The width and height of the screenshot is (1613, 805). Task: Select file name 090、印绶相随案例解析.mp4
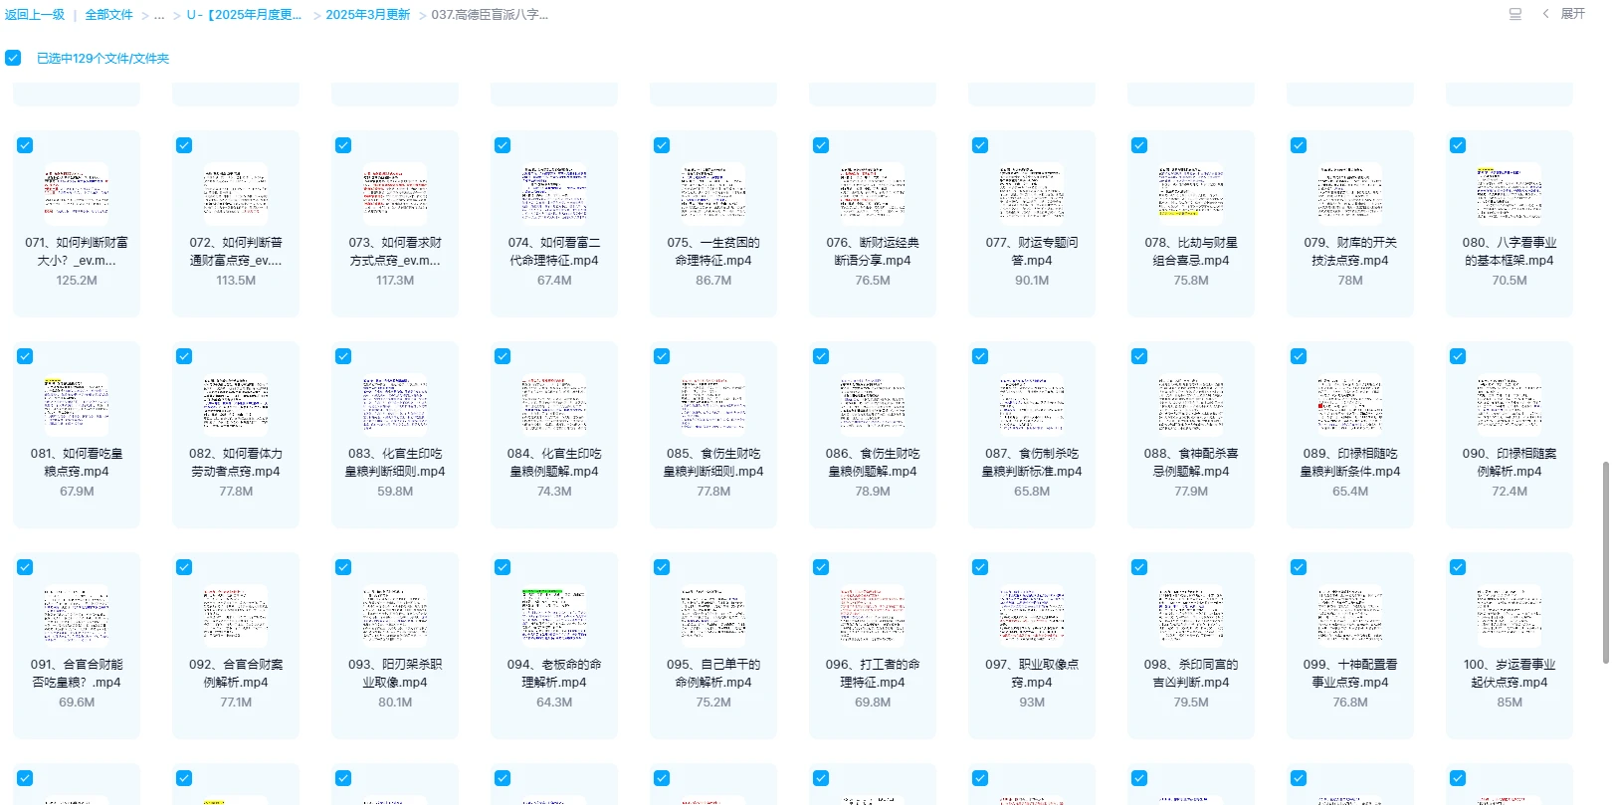tap(1510, 463)
